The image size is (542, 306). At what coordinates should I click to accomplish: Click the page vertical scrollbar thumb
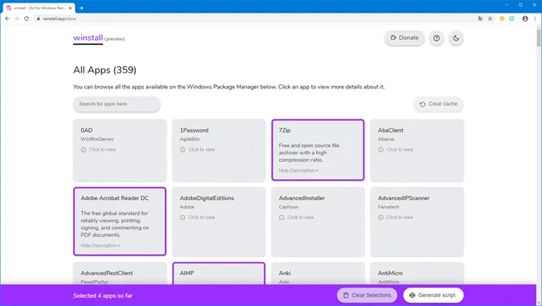click(x=539, y=38)
